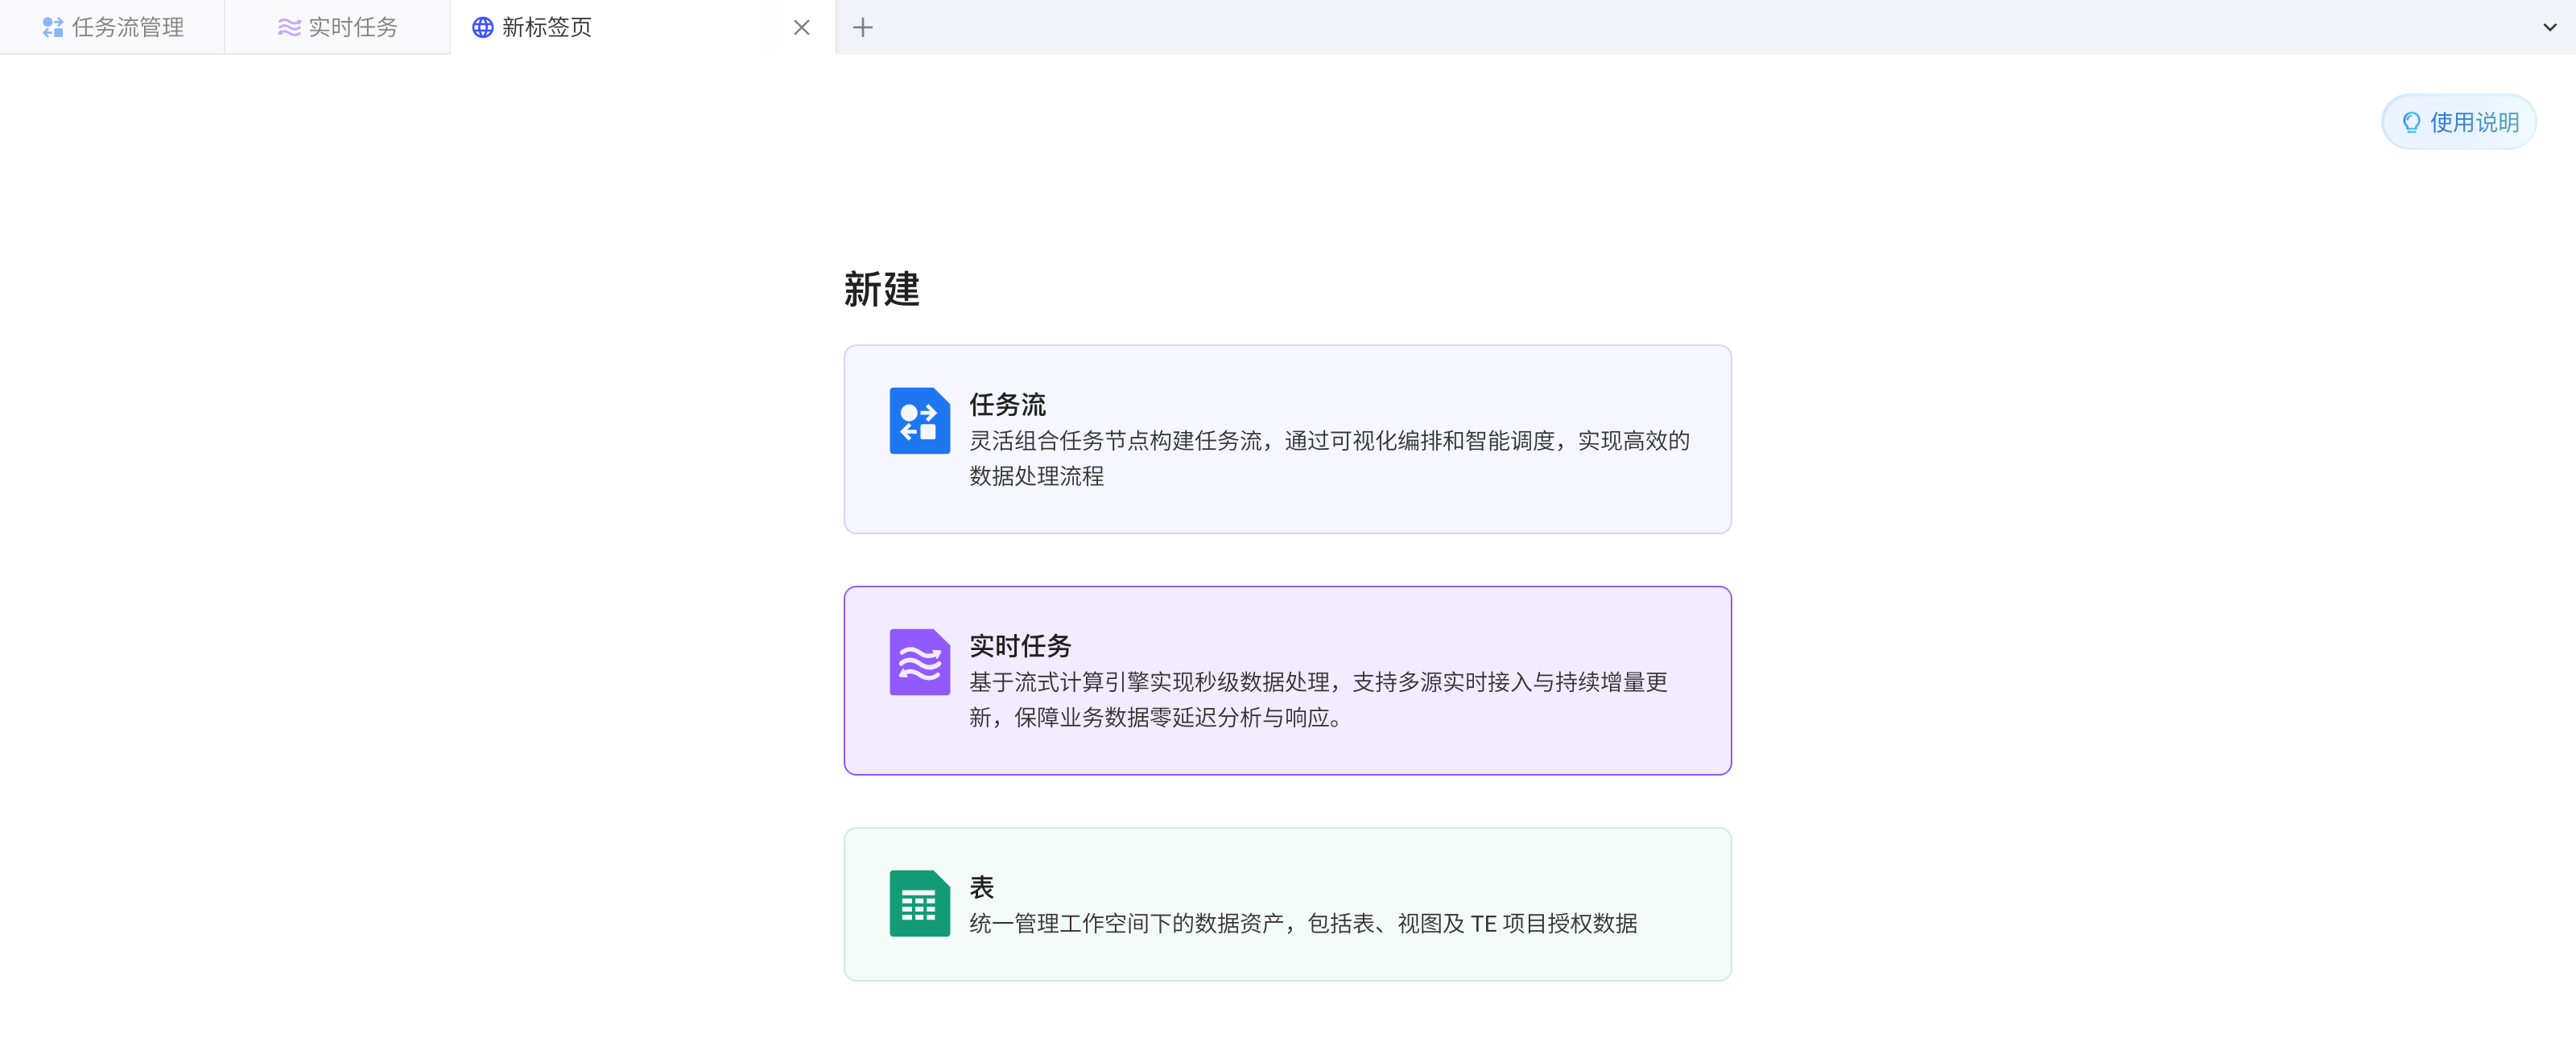Add a new tab with plus icon
This screenshot has width=2576, height=1062.
click(862, 27)
